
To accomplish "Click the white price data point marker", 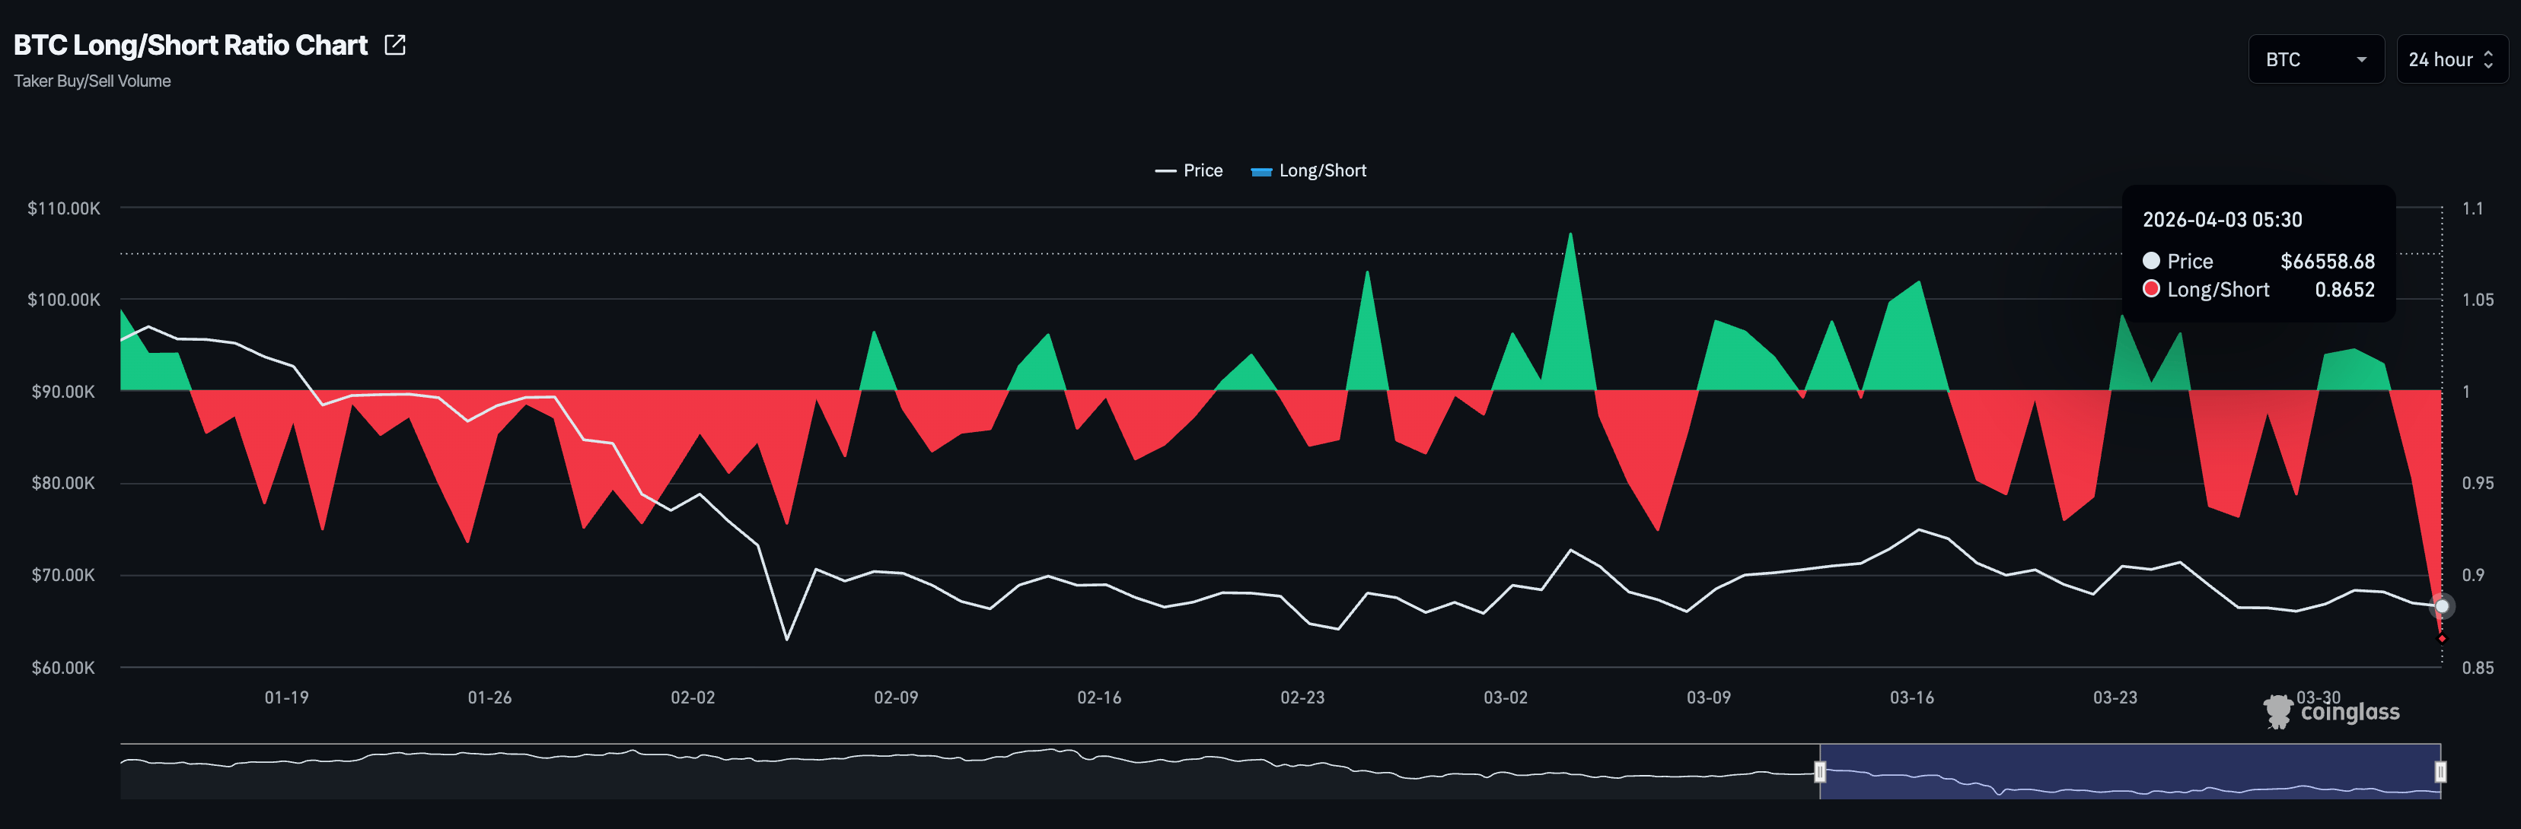I will (2441, 606).
